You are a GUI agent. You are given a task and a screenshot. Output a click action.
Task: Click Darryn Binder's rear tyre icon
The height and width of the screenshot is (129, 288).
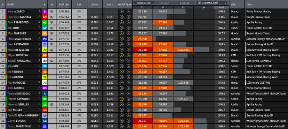128,121
